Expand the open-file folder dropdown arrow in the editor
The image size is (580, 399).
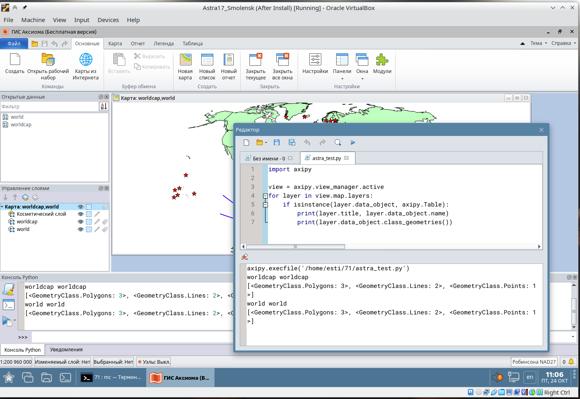(266, 143)
